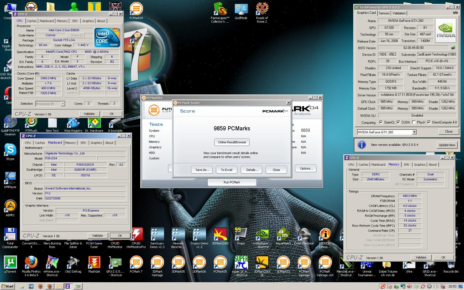Expand the Processor #1 selection dropdown
This screenshot has height=290, width=464.
50,104
